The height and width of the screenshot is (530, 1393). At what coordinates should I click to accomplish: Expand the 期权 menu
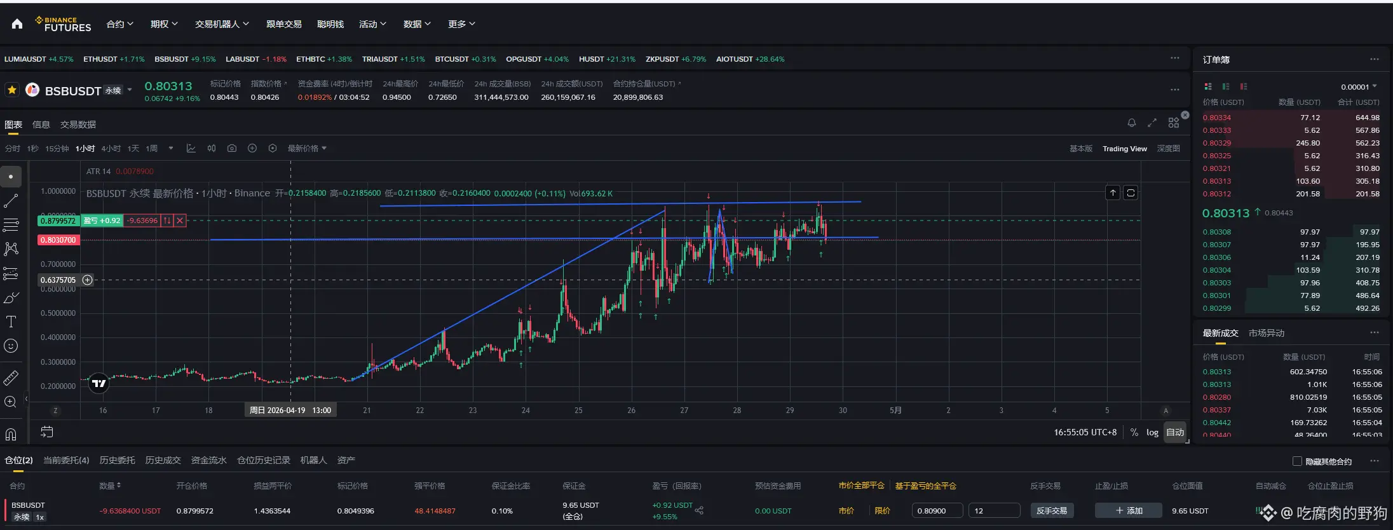click(164, 24)
